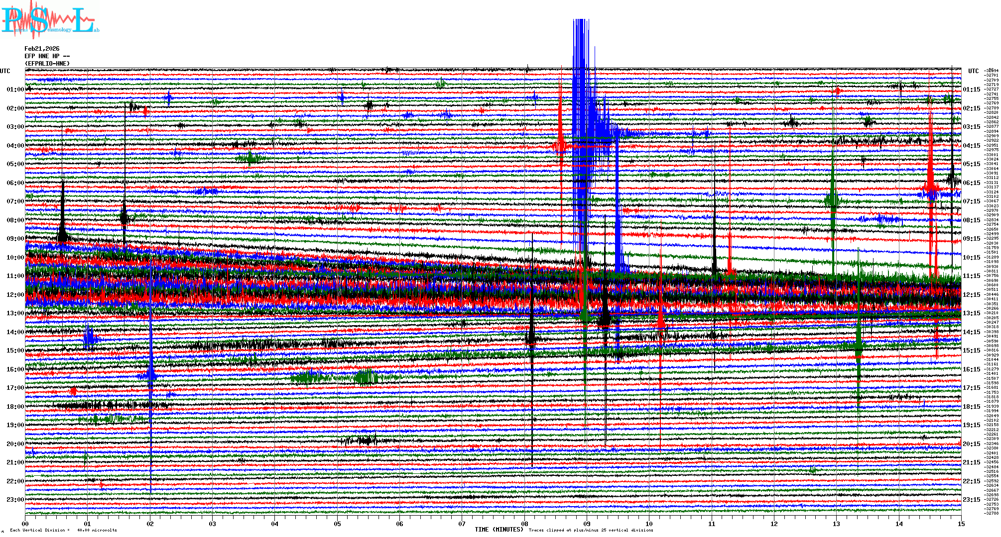Select the 04:15 label on right axis
This screenshot has width=1001, height=537.
971,146
